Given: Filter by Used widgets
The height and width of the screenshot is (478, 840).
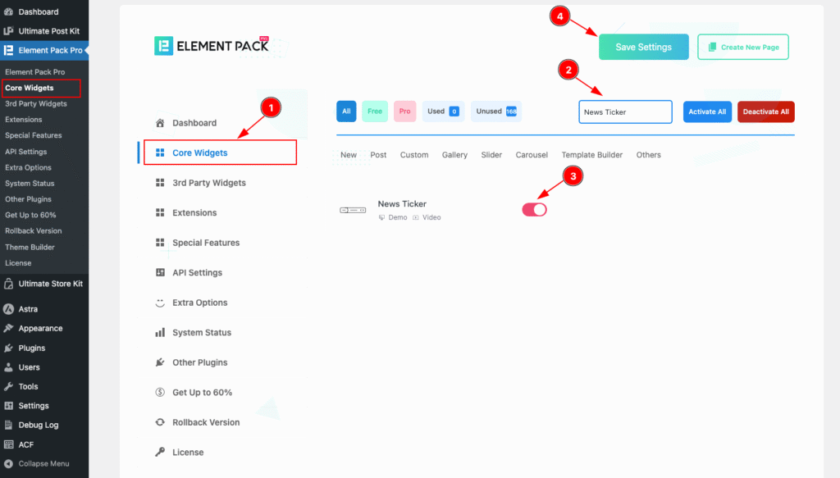Looking at the screenshot, I should pos(443,112).
